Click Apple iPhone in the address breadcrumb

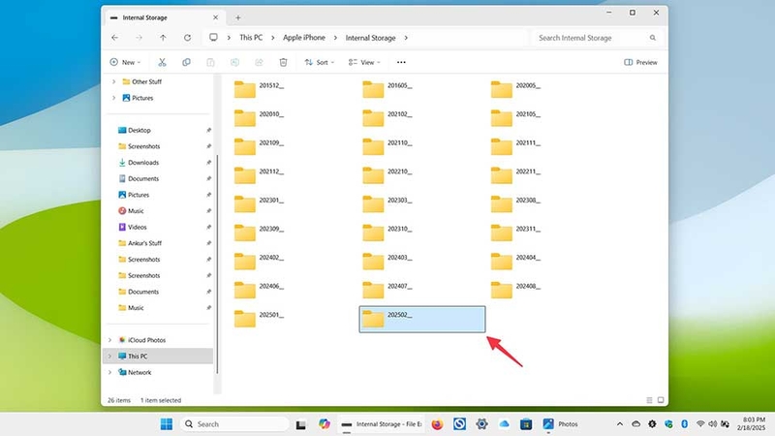click(304, 38)
